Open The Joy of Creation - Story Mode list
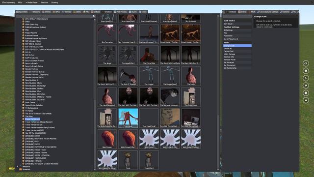The image size is (314, 177). click(x=38, y=114)
